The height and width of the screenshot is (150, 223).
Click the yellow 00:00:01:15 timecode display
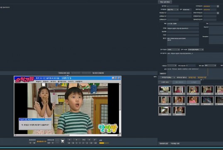pos(42,142)
